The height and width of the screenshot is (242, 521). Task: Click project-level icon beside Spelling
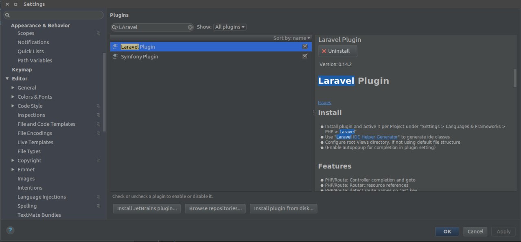pos(99,206)
